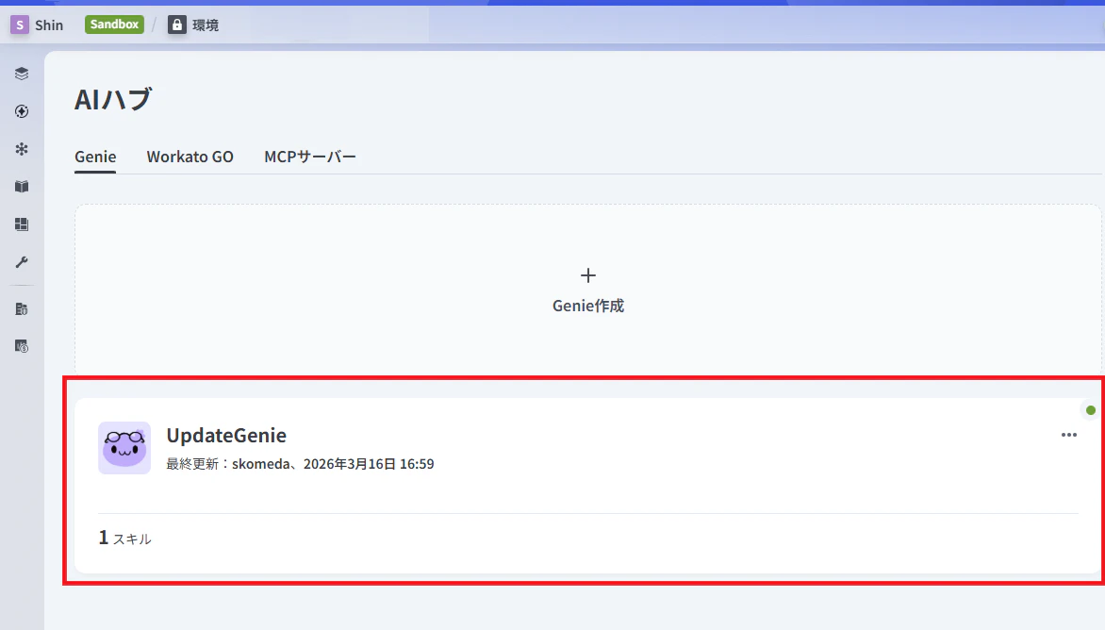Switch to the Genie tab

click(95, 157)
